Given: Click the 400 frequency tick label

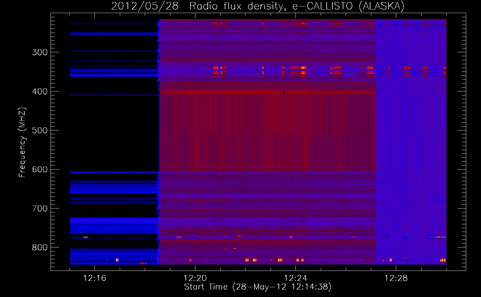Looking at the screenshot, I should [40, 91].
